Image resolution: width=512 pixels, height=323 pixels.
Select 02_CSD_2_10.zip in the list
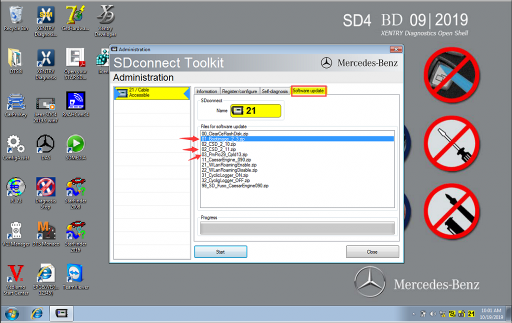[x=297, y=144]
